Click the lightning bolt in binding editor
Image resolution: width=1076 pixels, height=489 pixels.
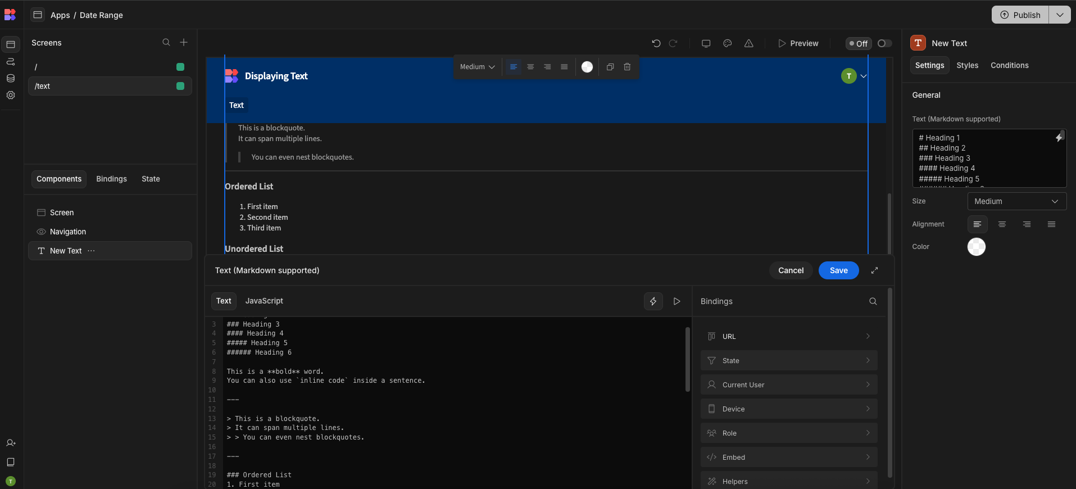[653, 301]
